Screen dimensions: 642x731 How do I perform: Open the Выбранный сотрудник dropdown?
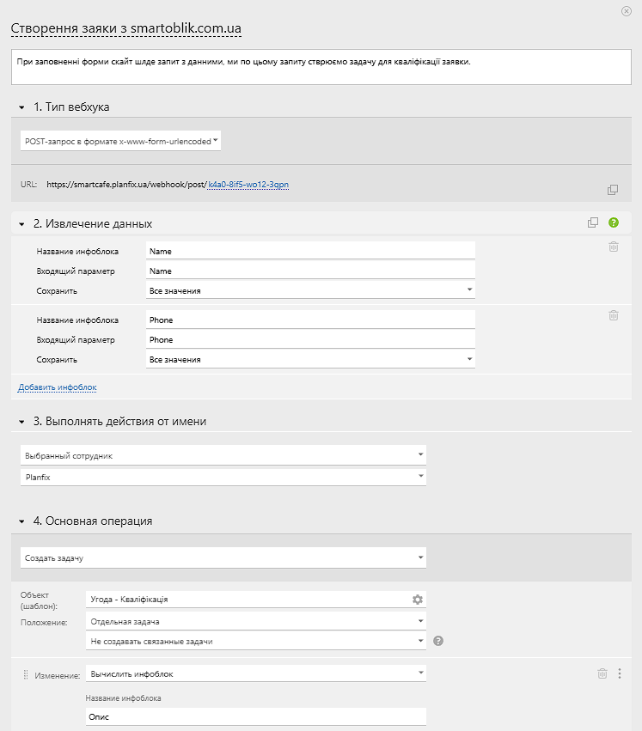(223, 455)
